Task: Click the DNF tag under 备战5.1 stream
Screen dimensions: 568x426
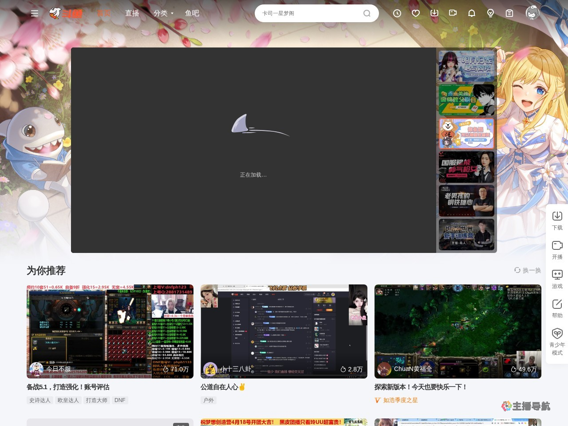Action: (120, 400)
